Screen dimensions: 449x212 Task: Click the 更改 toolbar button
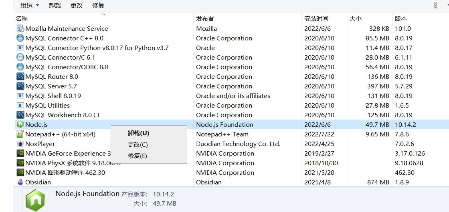tap(77, 5)
